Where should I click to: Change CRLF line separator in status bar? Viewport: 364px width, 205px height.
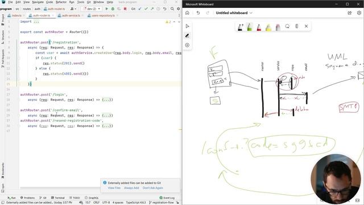point(96,203)
